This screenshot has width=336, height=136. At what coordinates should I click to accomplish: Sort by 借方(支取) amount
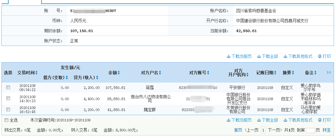click(x=56, y=77)
